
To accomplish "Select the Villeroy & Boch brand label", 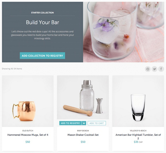I will click(x=138, y=131).
